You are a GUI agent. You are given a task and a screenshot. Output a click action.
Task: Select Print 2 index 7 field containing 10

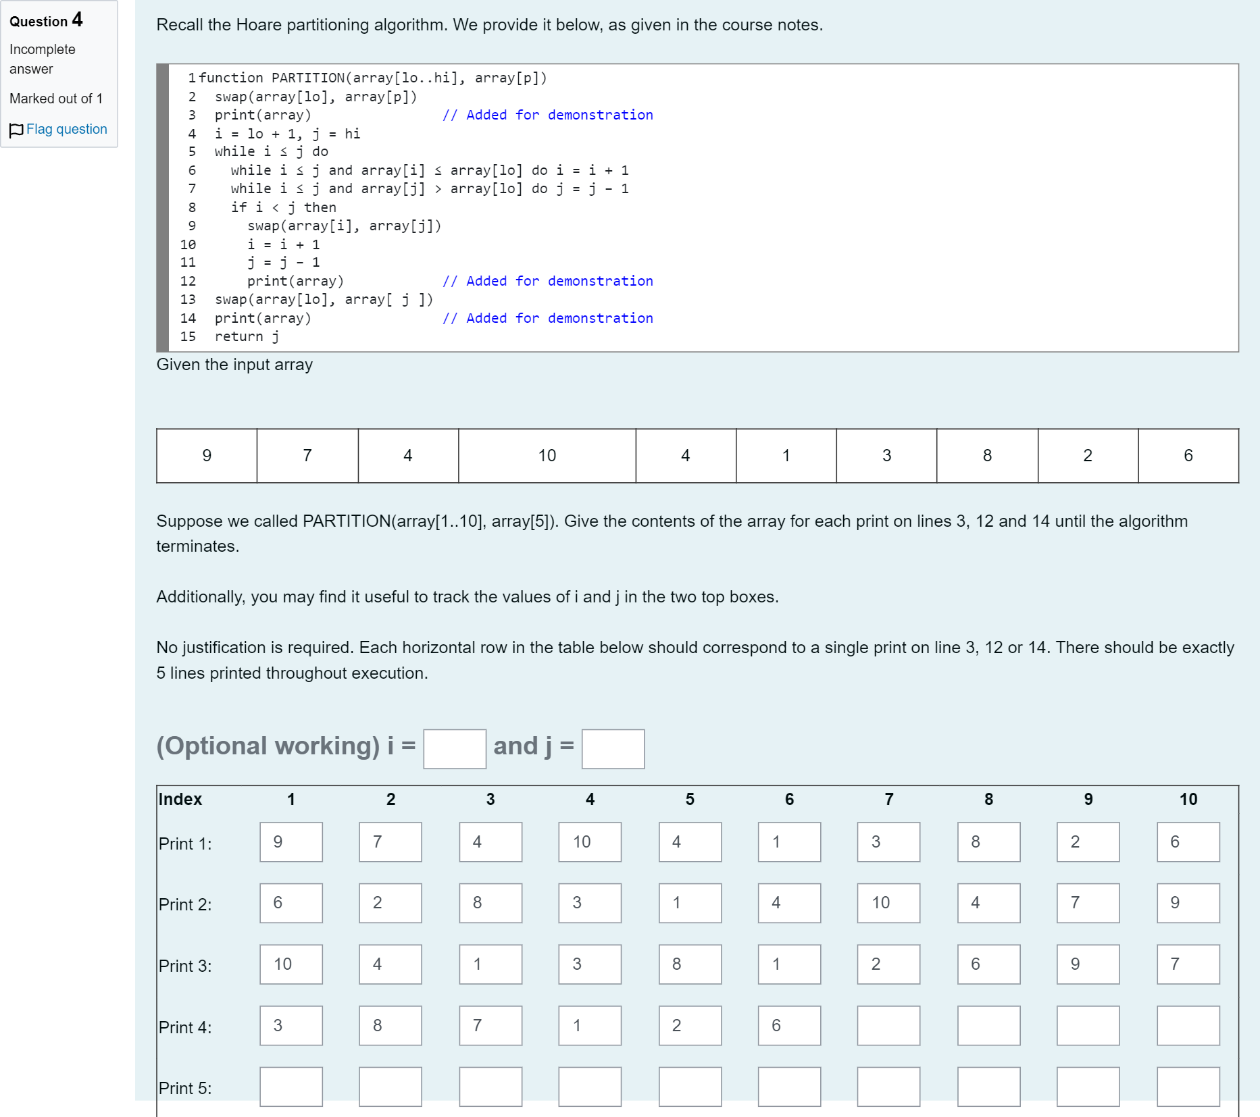coord(888,903)
